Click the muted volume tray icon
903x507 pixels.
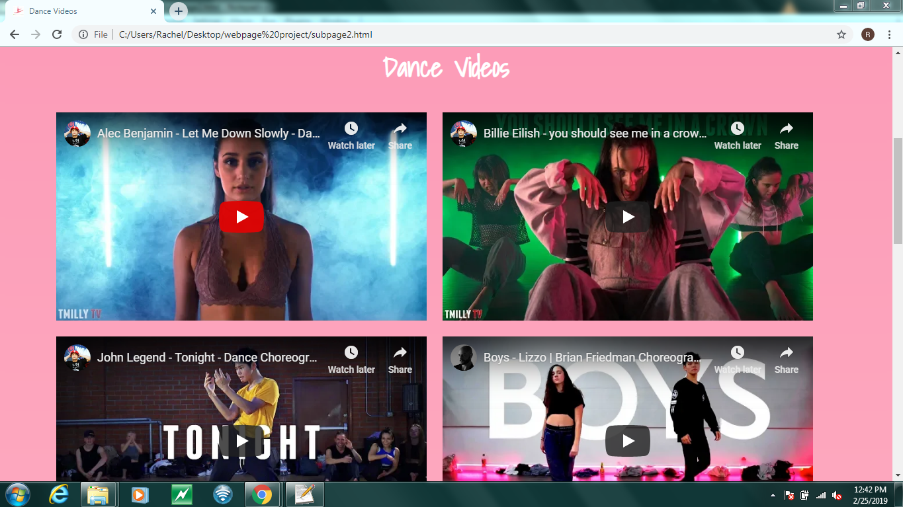pyautogui.click(x=837, y=495)
